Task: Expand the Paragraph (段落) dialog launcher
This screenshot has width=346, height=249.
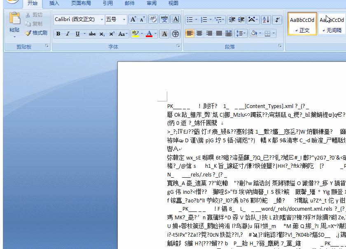Action: (280, 46)
